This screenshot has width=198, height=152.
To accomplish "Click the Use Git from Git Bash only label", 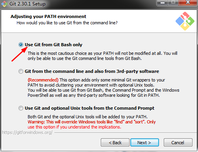I will pos(54,45).
